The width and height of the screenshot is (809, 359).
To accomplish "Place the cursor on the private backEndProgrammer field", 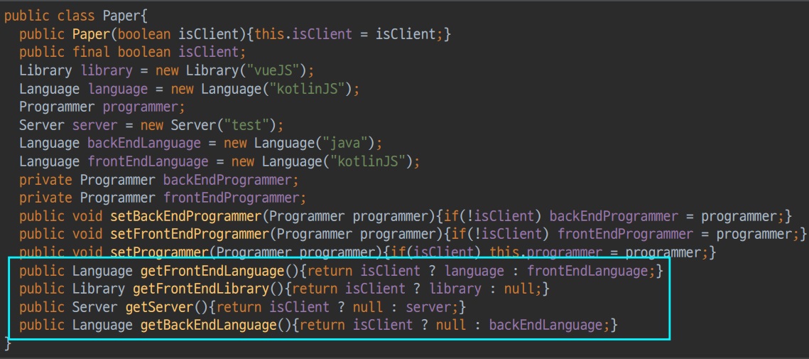I will click(x=227, y=180).
